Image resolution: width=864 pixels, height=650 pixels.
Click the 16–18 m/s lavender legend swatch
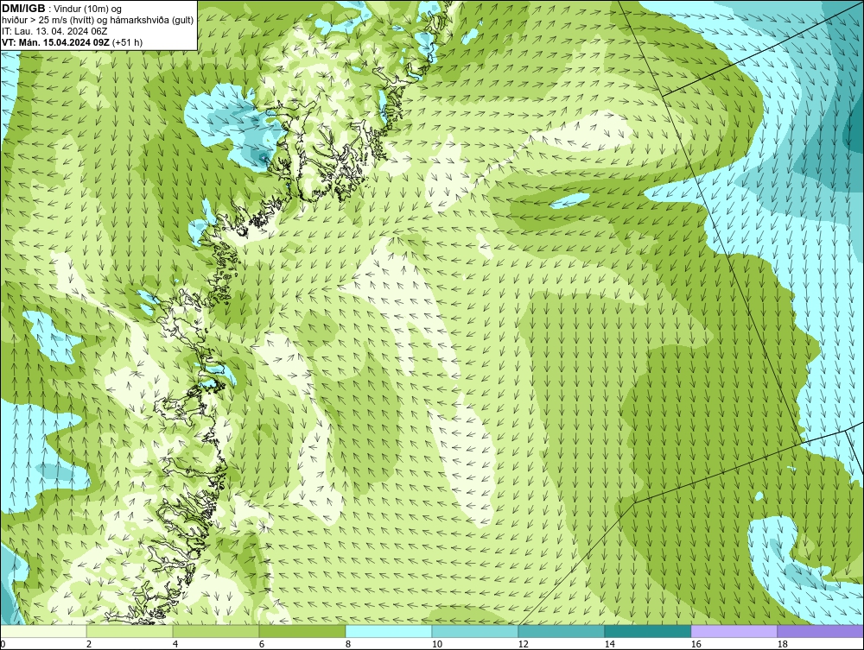(734, 631)
